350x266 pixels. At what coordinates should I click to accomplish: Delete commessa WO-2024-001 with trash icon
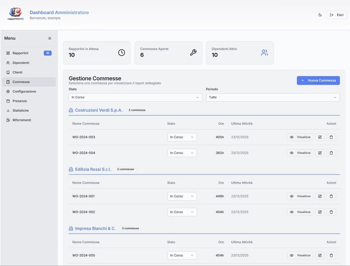(x=331, y=196)
